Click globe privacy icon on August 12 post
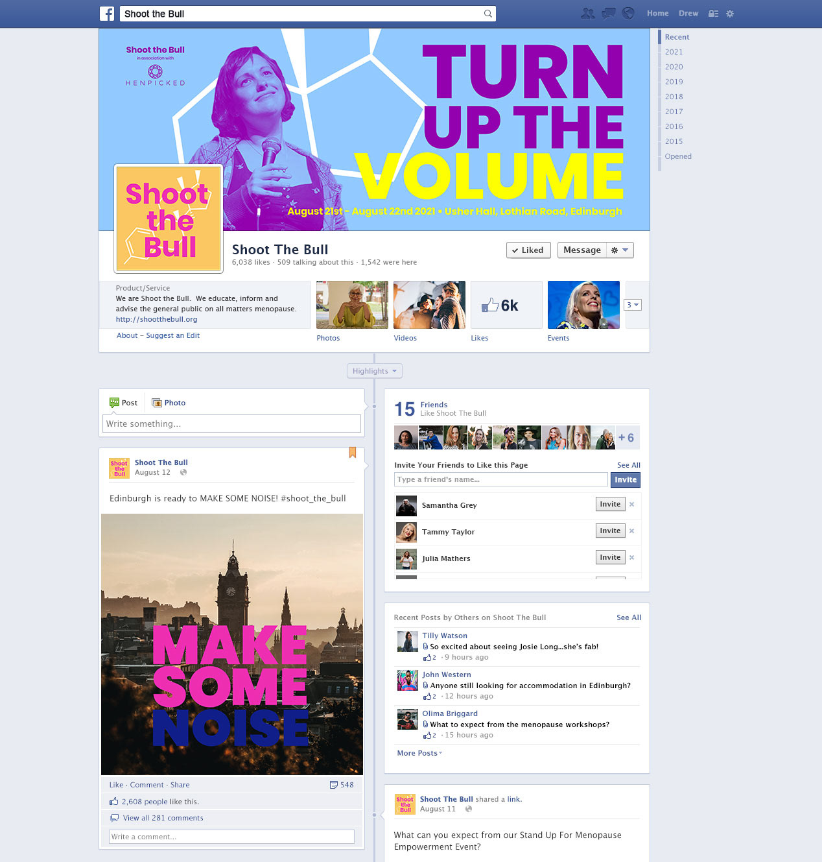Viewport: 822px width, 862px height. coord(183,472)
